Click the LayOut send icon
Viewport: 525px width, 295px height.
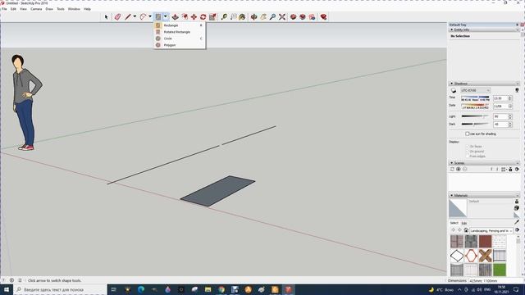(x=312, y=16)
